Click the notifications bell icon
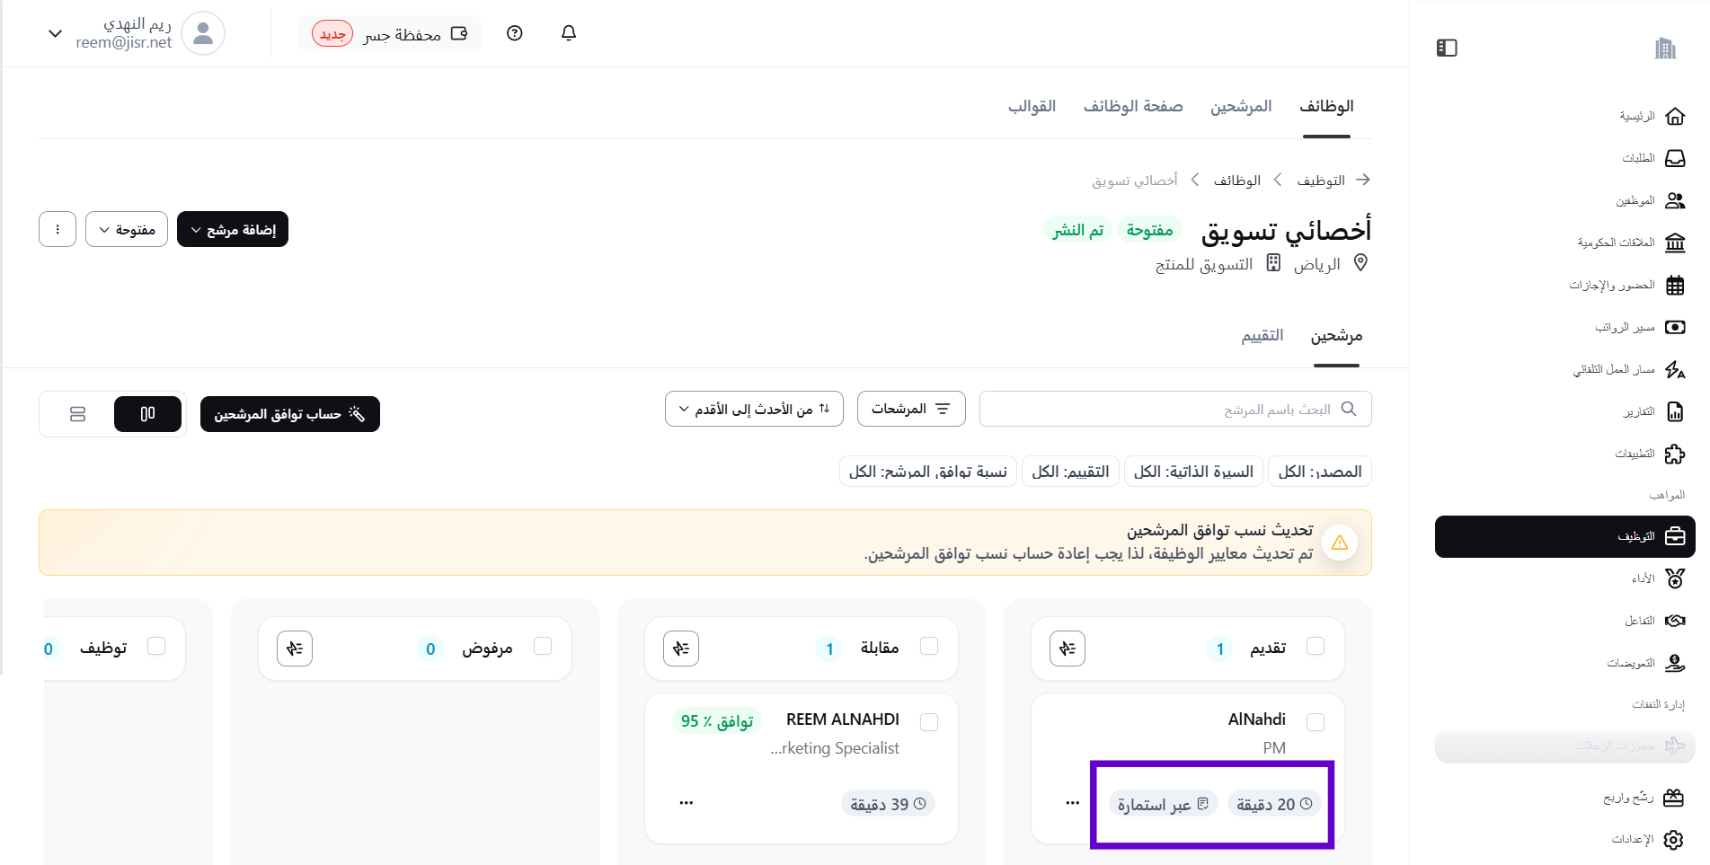 coord(568,33)
